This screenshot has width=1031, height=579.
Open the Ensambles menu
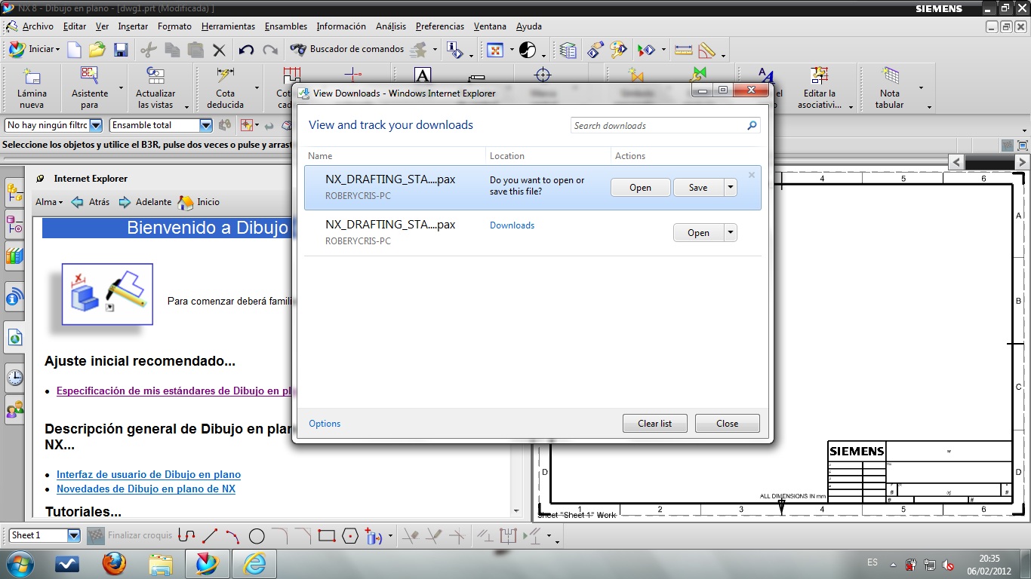[x=285, y=26]
